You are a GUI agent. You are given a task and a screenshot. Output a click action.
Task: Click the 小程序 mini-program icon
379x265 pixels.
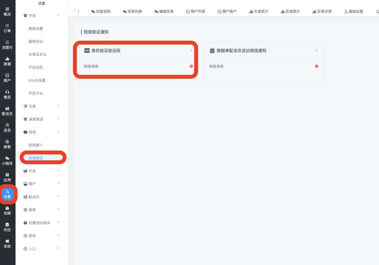click(7, 161)
